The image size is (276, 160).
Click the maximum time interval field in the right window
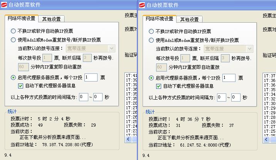click(x=236, y=97)
